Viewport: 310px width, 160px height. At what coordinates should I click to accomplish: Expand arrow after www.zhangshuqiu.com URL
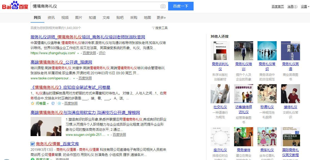tap(78, 53)
